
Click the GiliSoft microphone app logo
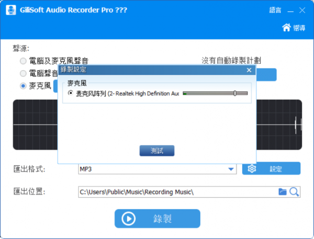(11, 10)
